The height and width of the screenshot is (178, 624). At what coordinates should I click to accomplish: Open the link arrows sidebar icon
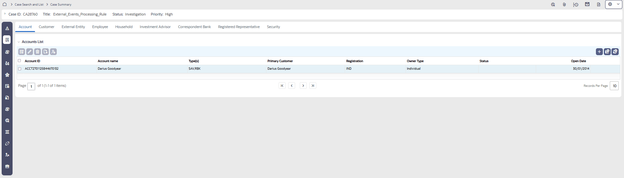tap(7, 143)
